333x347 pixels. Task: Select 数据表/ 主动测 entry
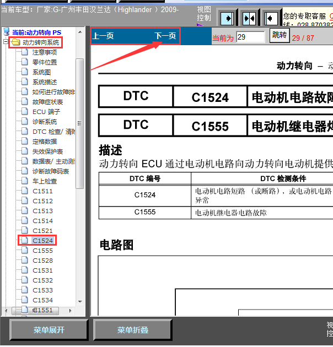53,161
